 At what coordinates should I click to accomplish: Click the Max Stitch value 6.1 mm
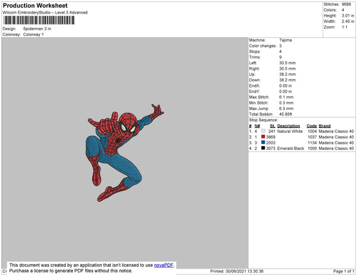tap(286, 97)
